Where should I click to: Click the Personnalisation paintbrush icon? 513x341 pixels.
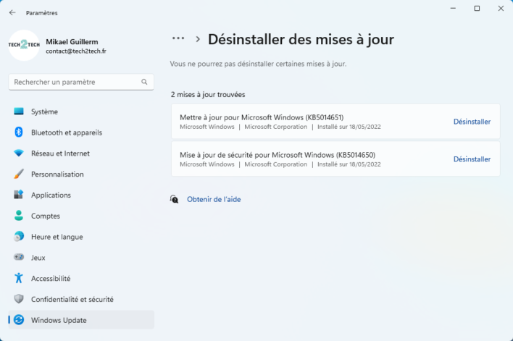(x=19, y=174)
